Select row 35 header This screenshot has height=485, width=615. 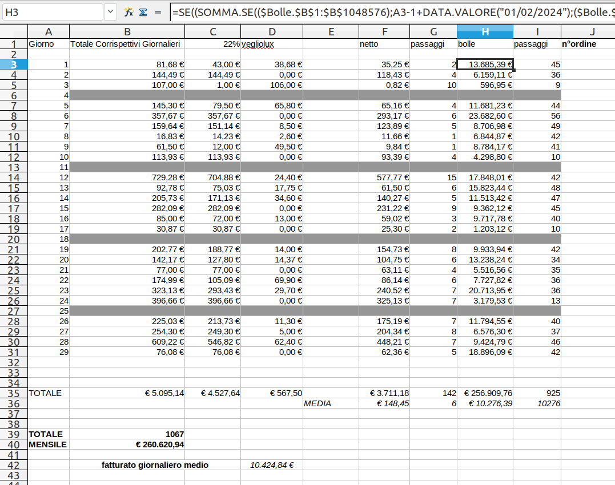(x=14, y=393)
